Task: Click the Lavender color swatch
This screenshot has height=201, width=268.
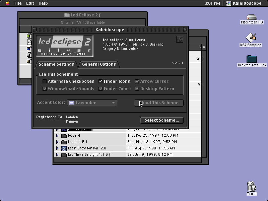Action: pyautogui.click(x=72, y=103)
